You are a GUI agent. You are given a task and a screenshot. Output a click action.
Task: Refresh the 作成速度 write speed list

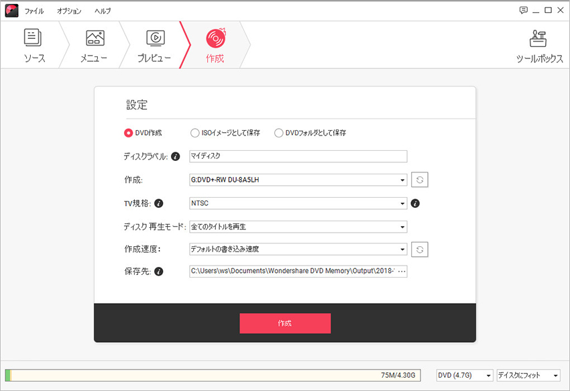point(420,249)
